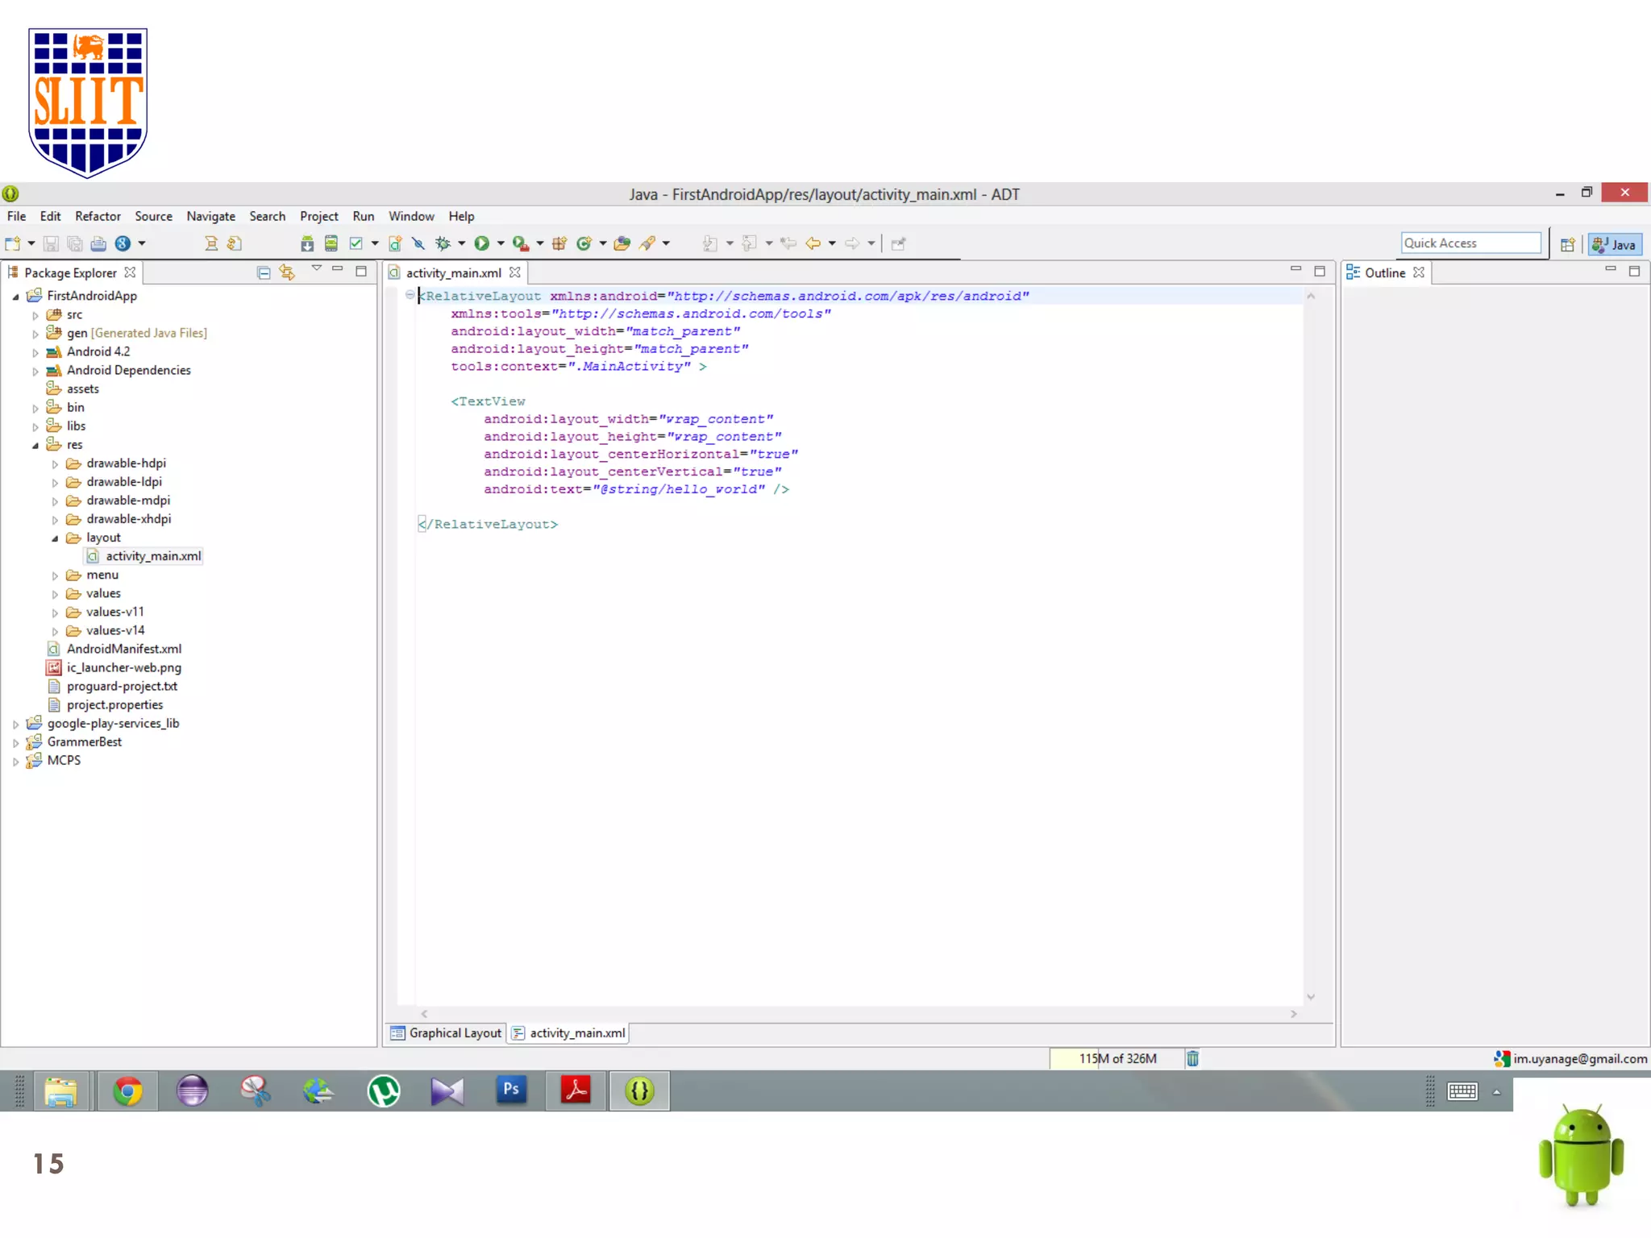Select the Java perspective button
1651x1238 pixels.
click(x=1615, y=244)
